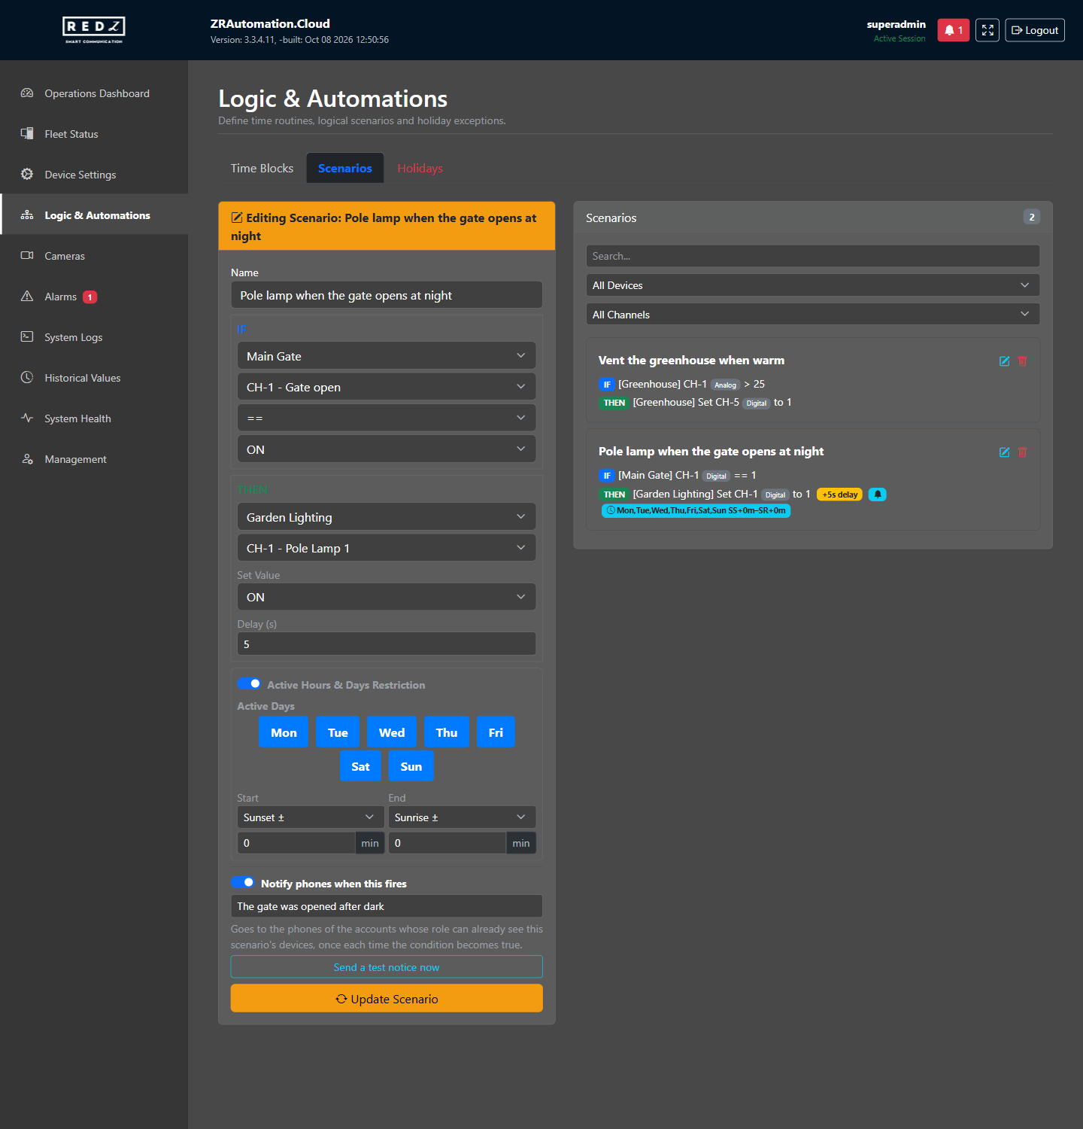The width and height of the screenshot is (1083, 1129).
Task: Open the CH-1 - Gate open channel dropdown
Action: click(x=387, y=387)
